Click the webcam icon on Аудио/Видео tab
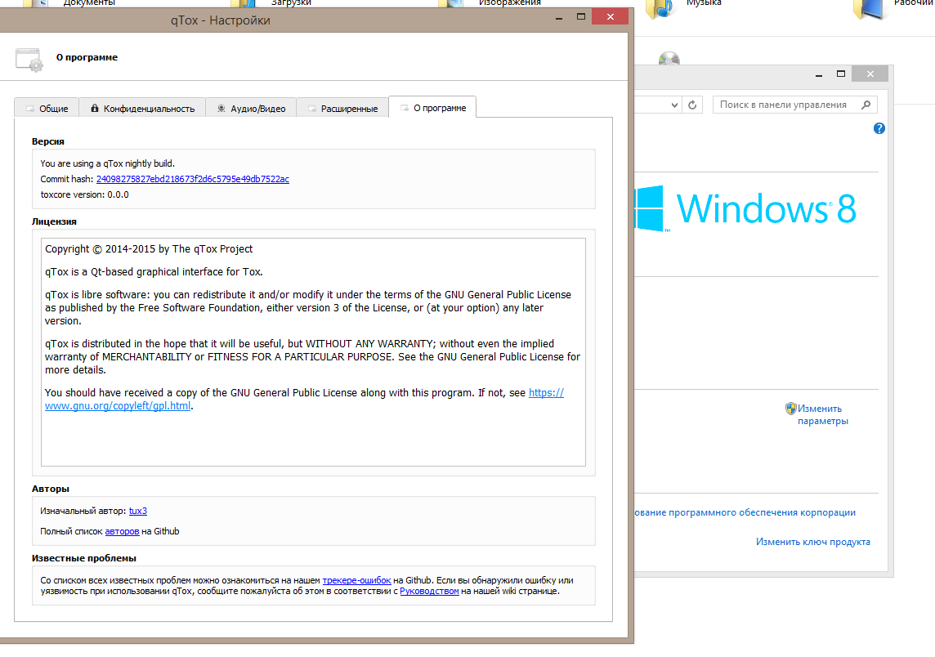The width and height of the screenshot is (935, 657). [x=221, y=108]
